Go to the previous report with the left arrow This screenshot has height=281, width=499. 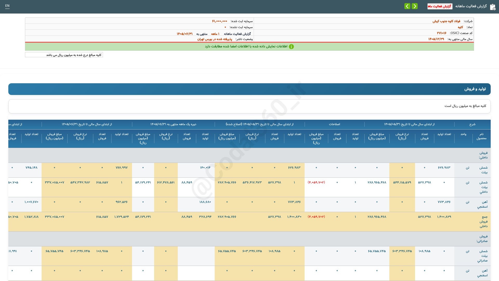coord(407,6)
